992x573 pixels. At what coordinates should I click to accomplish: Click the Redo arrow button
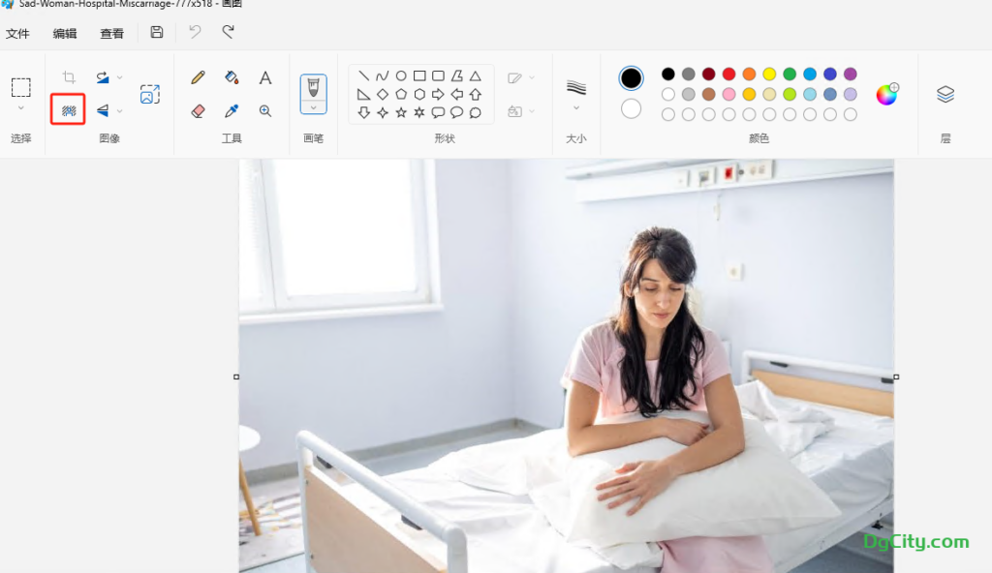(x=229, y=33)
